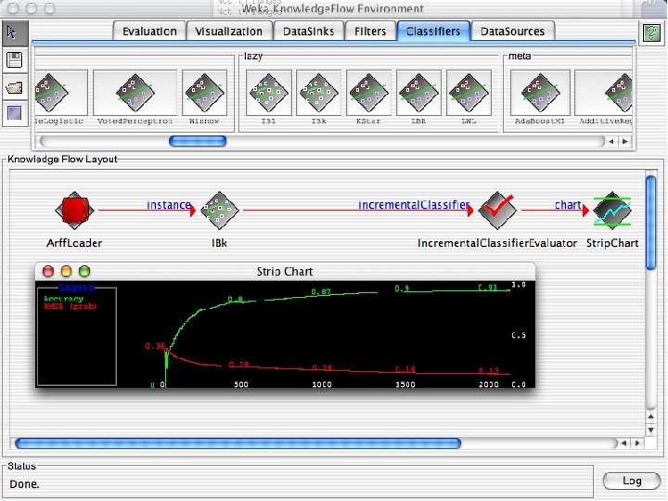This screenshot has height=501, width=668.
Task: Click the Log button
Action: click(632, 481)
